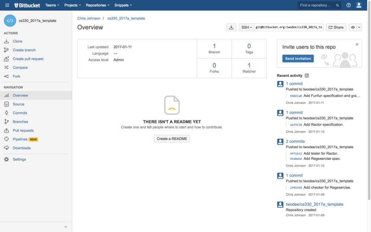The height and width of the screenshot is (232, 371).
Task: Collapse the sidebar with double-chevron icon
Action: tap(66, 227)
